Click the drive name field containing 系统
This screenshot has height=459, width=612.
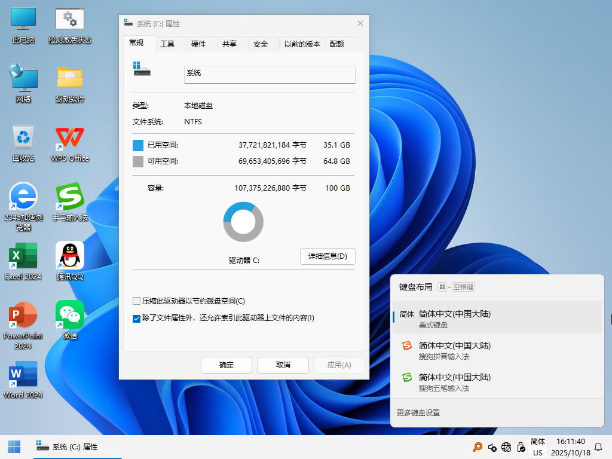[x=269, y=74]
